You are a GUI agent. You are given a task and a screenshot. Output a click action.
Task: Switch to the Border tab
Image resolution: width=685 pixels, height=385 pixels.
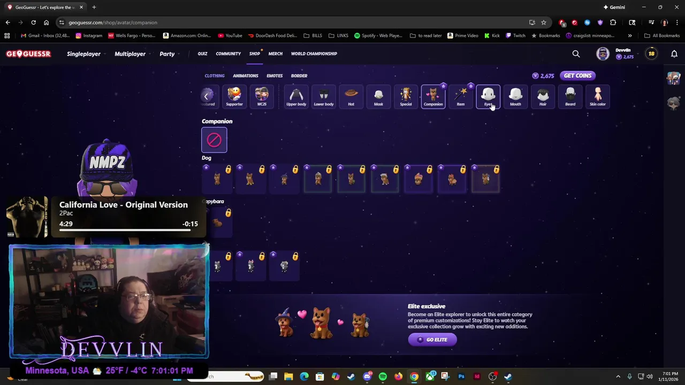tap(299, 76)
